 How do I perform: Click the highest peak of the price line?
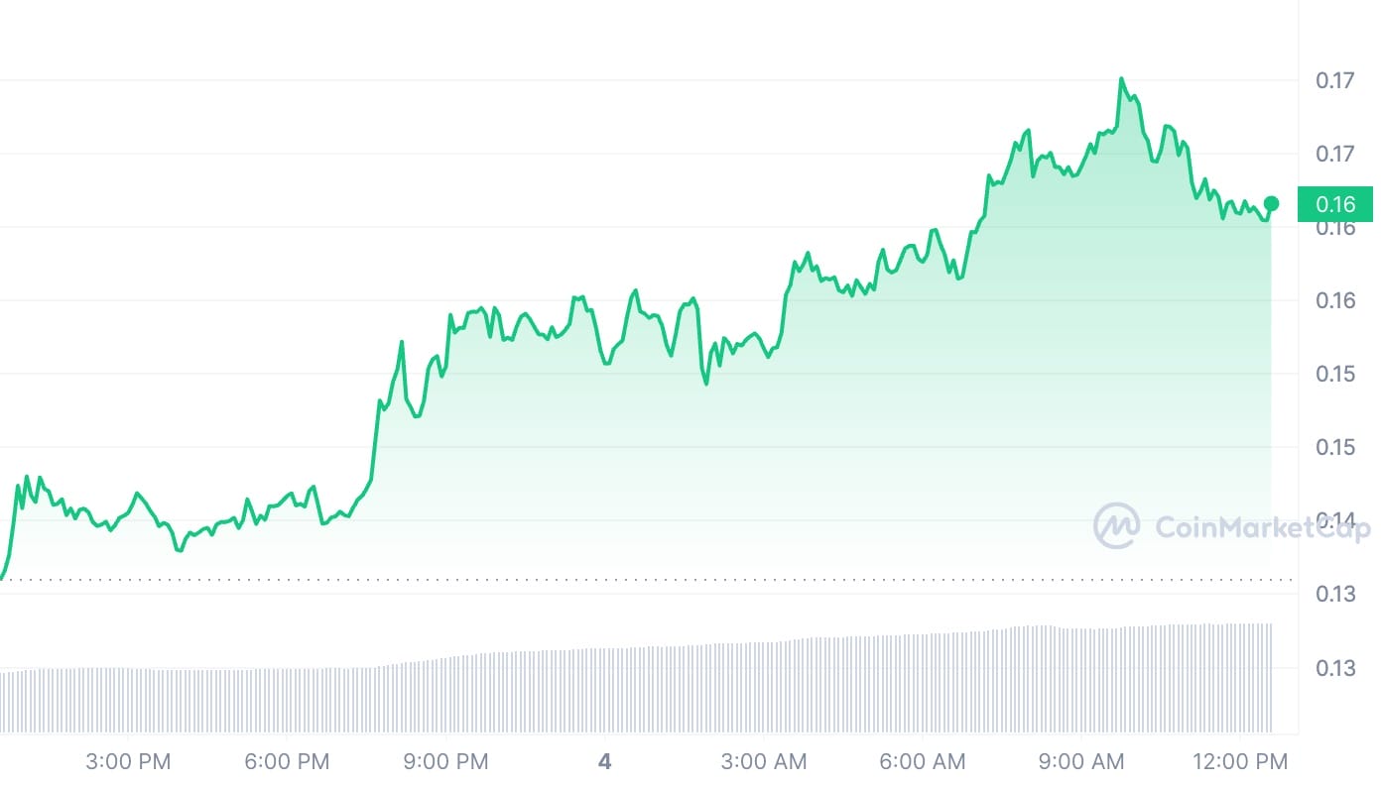click(x=1121, y=78)
